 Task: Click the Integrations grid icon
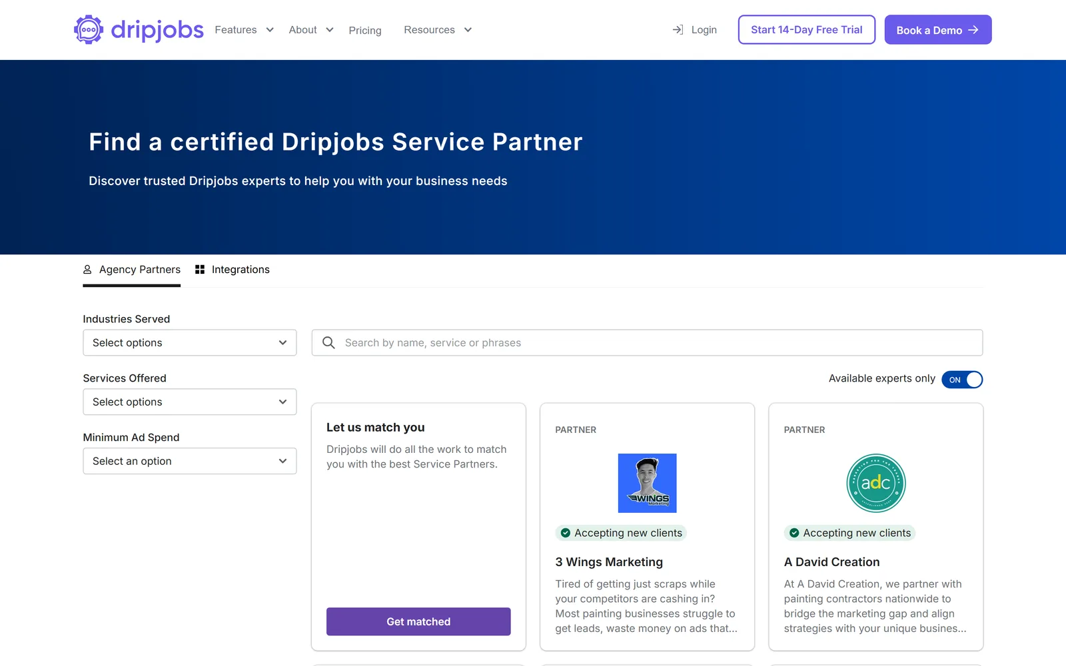(200, 270)
